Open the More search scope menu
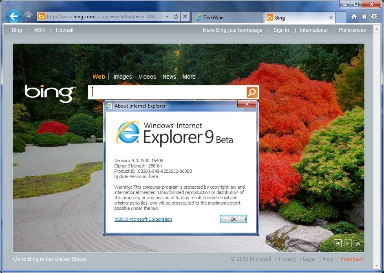 click(189, 77)
